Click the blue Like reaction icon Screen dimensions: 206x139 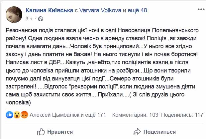[x=9, y=115]
